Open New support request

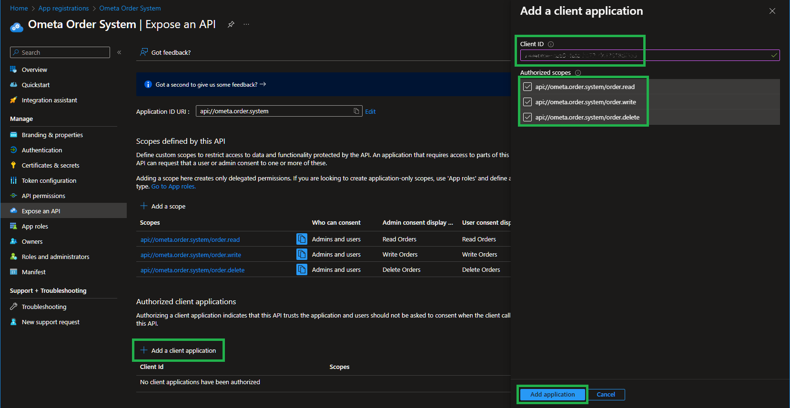(x=51, y=322)
